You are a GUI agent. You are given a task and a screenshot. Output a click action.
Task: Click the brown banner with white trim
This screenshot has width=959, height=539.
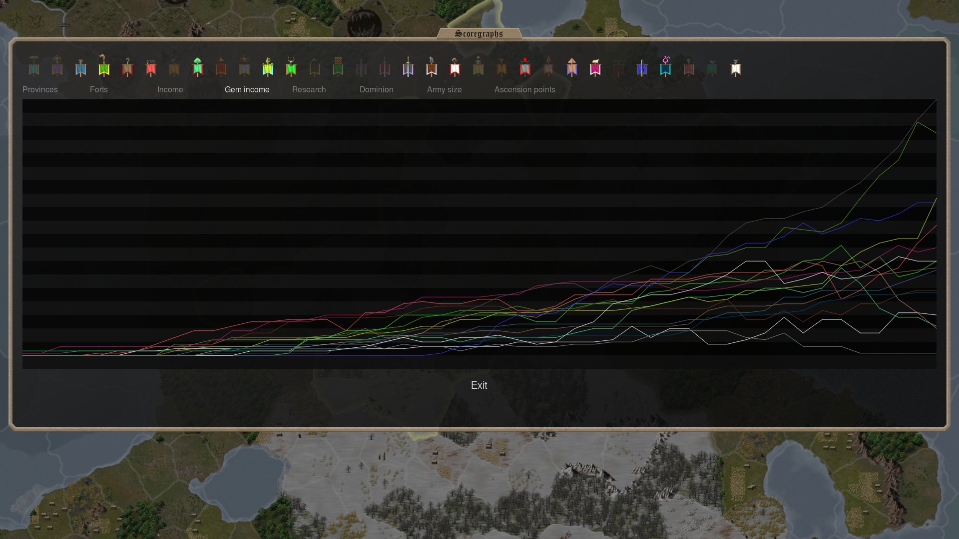pos(432,66)
